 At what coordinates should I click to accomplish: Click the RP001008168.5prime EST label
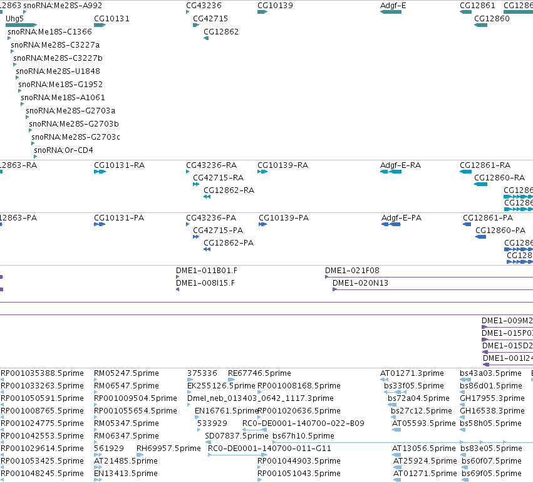[299, 386]
